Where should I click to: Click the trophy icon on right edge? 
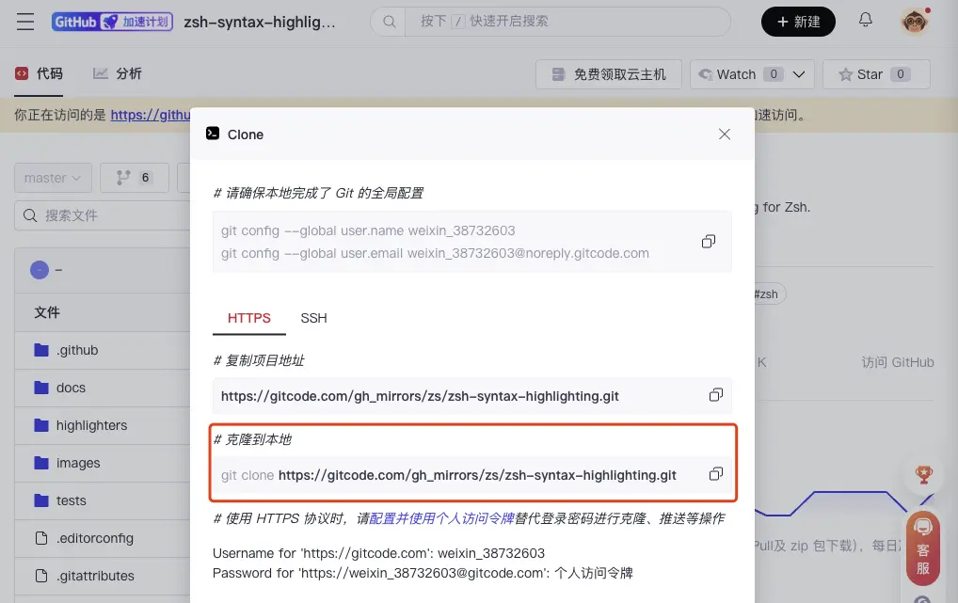click(x=924, y=475)
